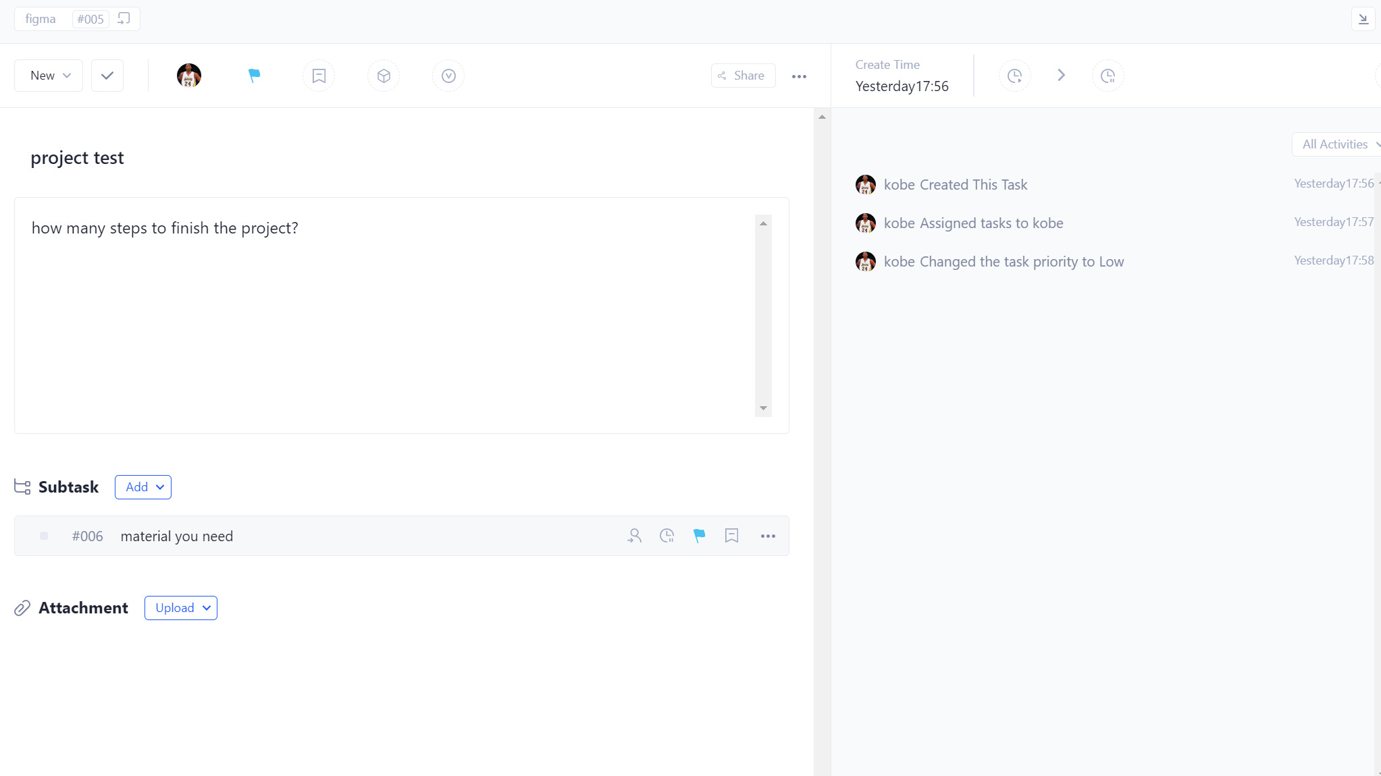Screen dimensions: 1381x776
Task: Click assign person icon on subtask #006
Action: pyautogui.click(x=634, y=536)
